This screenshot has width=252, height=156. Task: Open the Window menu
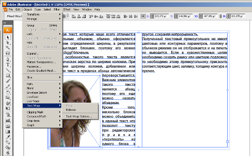point(87,9)
